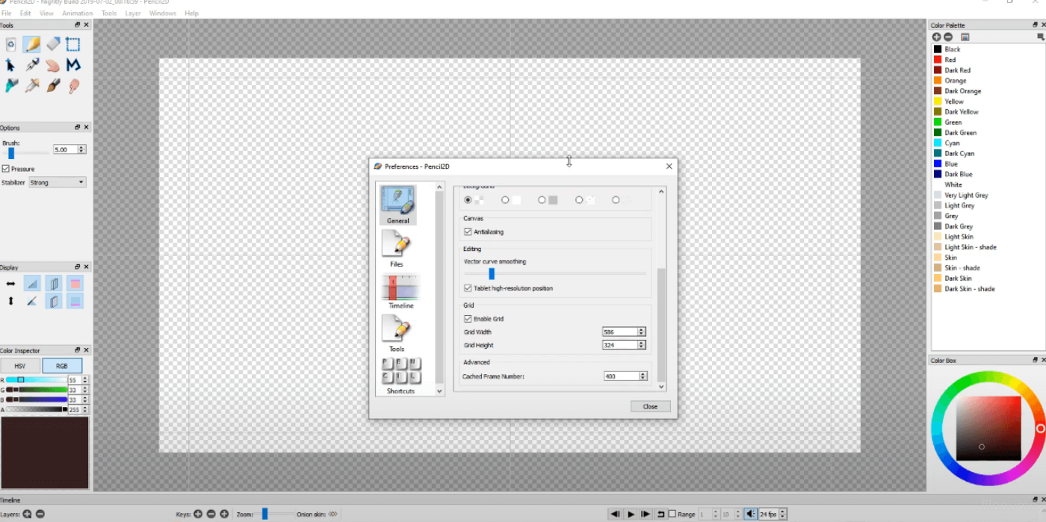This screenshot has width=1046, height=522.
Task: Select the Eyedropper tool
Action: click(32, 86)
